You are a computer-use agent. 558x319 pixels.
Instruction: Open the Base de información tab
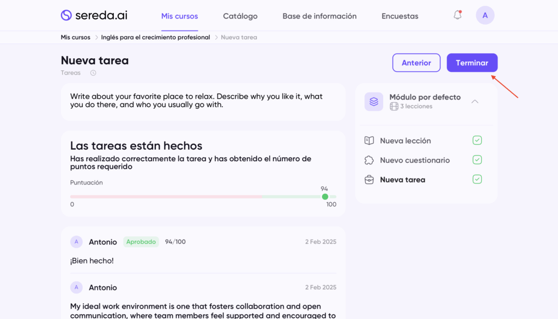[x=319, y=16]
